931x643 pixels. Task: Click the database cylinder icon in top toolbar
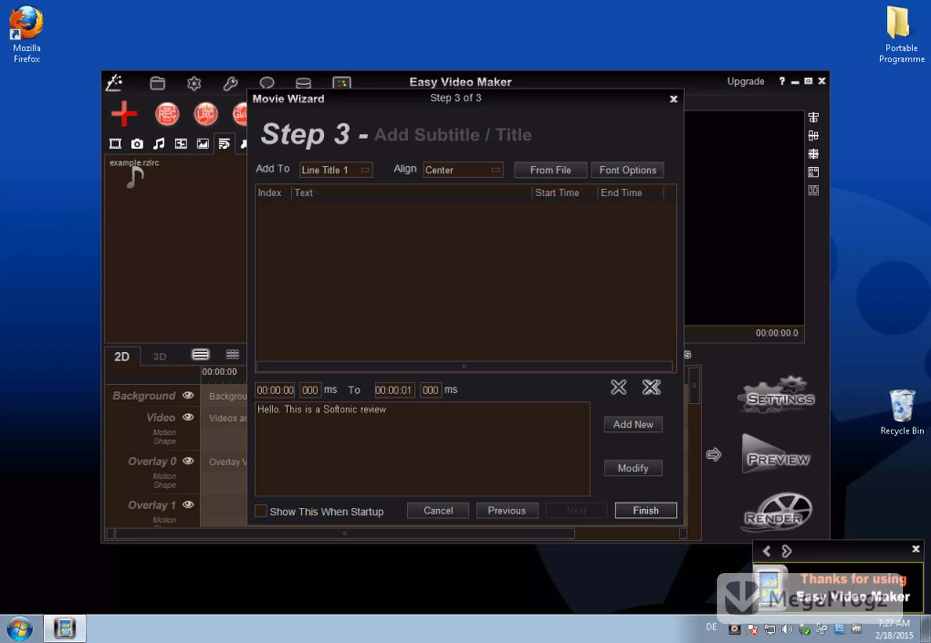tap(304, 83)
